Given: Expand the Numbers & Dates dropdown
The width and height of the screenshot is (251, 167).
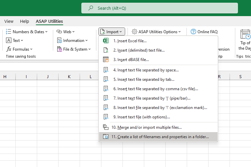Looking at the screenshot, I should coord(47,32).
